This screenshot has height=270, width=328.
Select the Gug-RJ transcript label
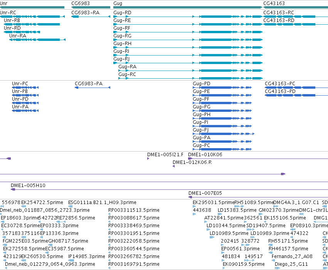121,59
